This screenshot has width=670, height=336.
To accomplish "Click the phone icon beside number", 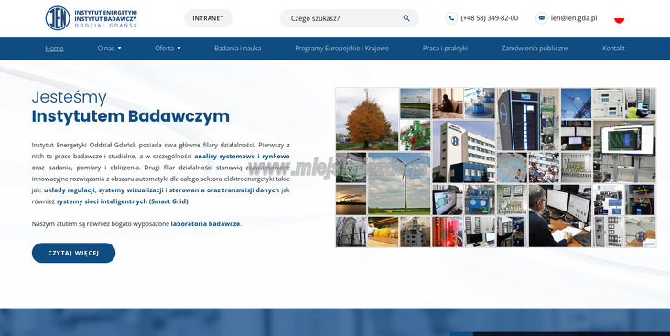I will pyautogui.click(x=451, y=18).
